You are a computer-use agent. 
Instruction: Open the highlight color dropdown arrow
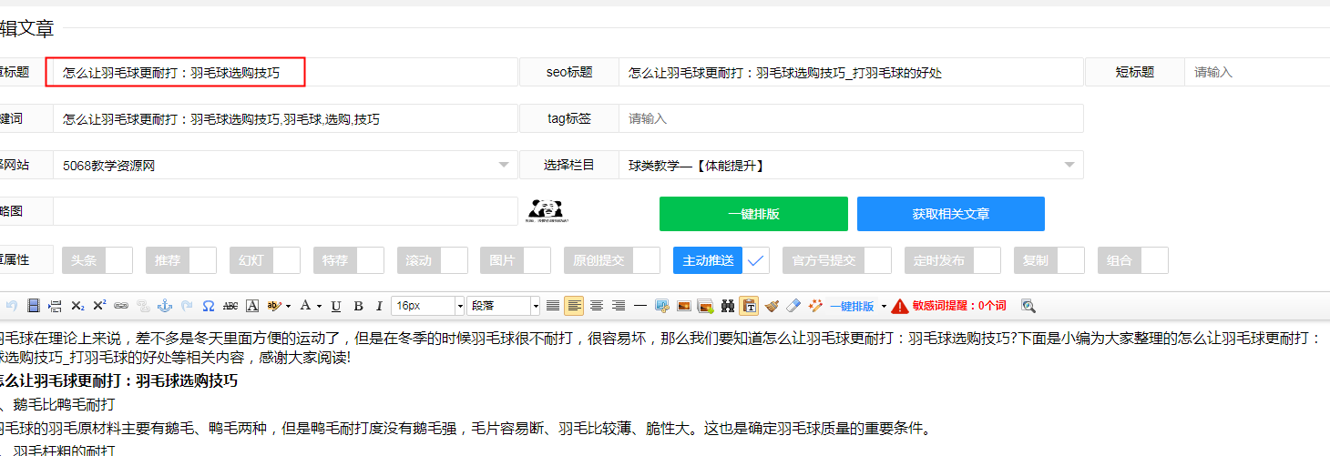(288, 306)
